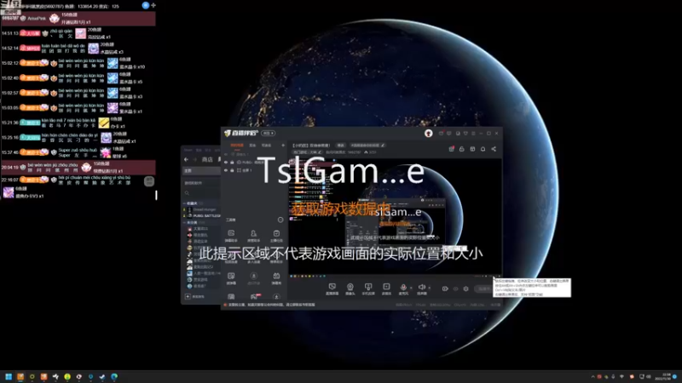Click the chat overlay scrollbar handle
Viewport: 682px width, 383px height.
click(x=156, y=195)
